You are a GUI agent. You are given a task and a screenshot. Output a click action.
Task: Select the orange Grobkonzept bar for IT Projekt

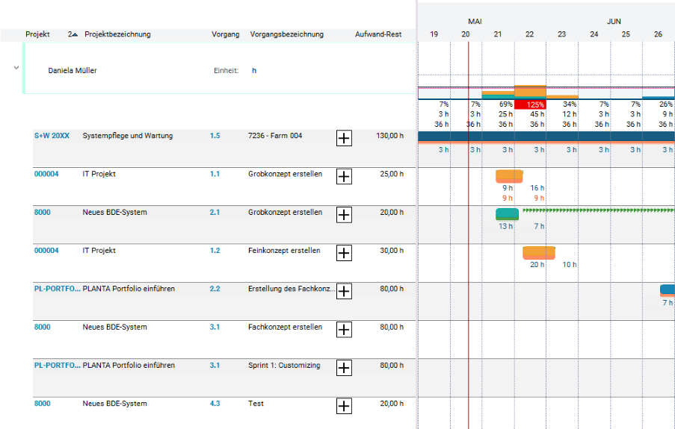click(509, 176)
